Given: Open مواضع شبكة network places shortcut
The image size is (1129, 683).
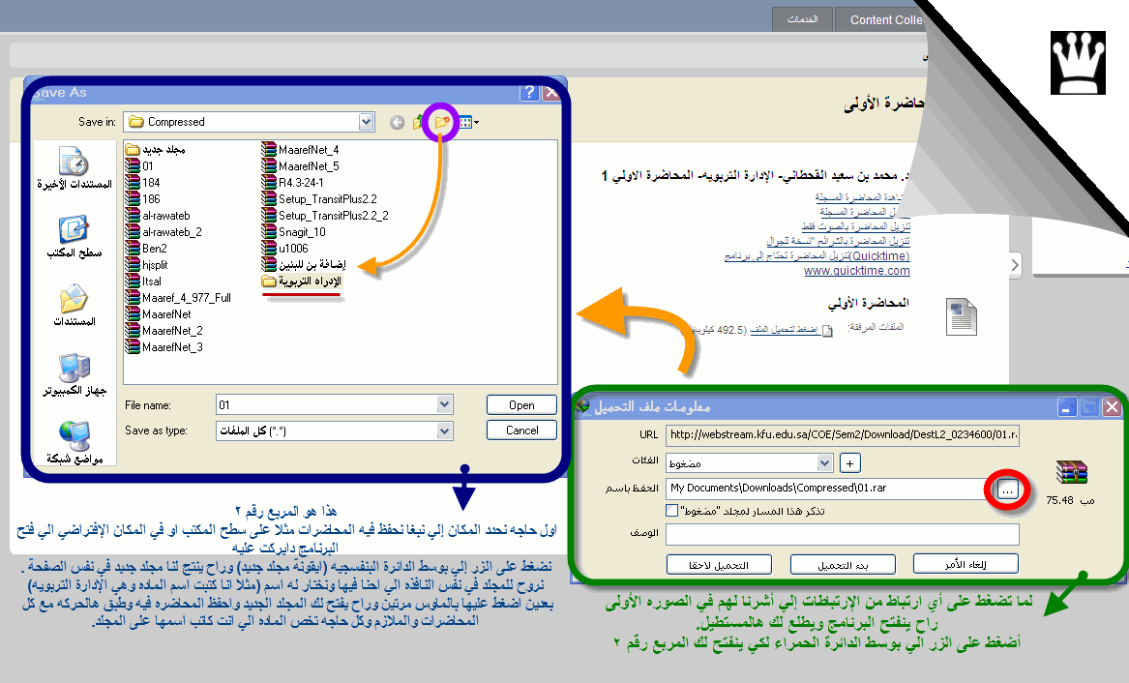Looking at the screenshot, I should (x=74, y=443).
